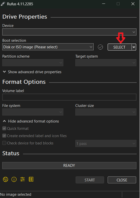Image resolution: width=140 pixels, height=198 pixels.
Task: Click the READY progress bar
Action: 69,166
